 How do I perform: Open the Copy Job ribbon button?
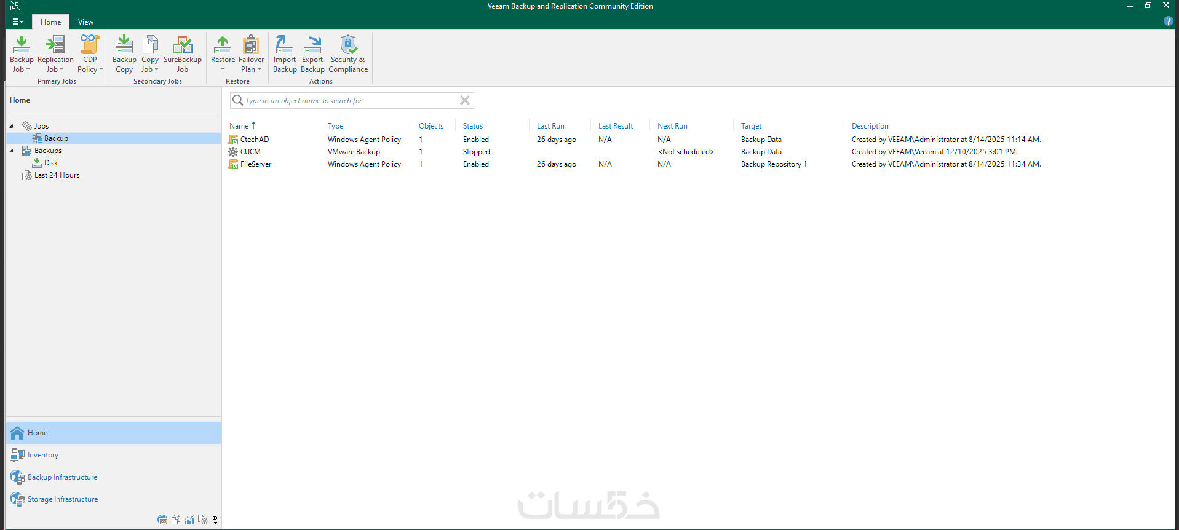[150, 54]
